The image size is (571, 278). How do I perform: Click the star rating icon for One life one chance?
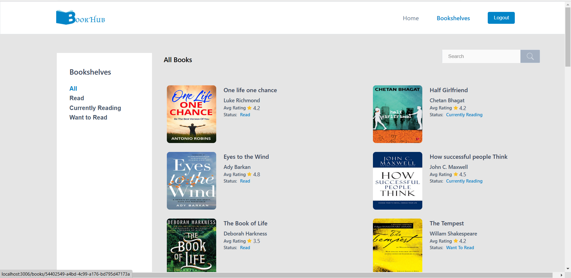(249, 108)
